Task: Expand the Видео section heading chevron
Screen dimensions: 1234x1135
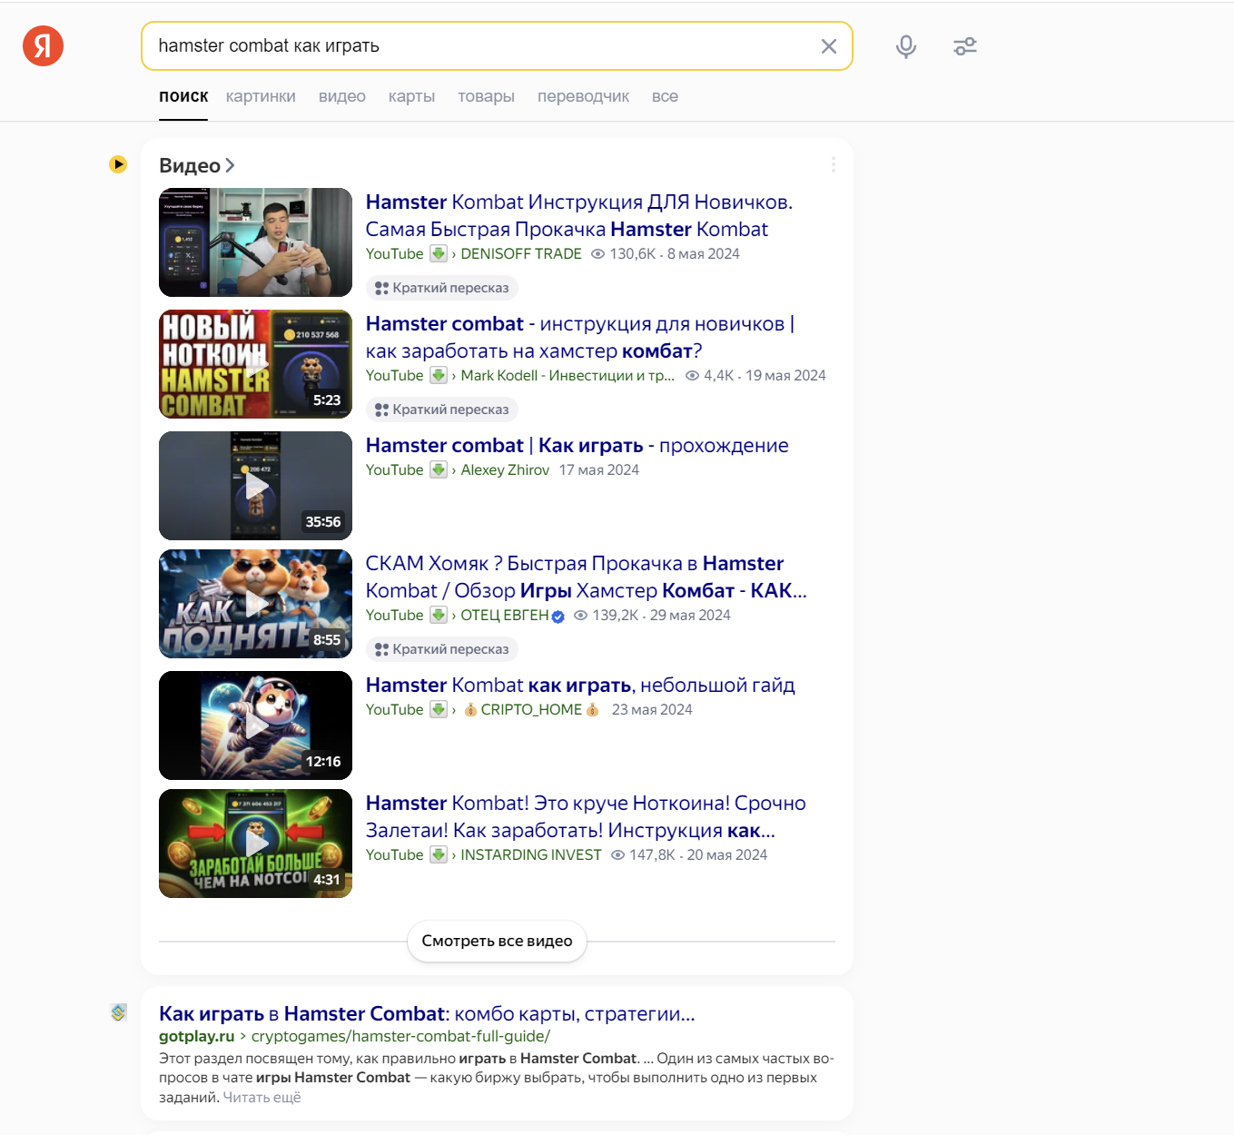Action: point(231,165)
